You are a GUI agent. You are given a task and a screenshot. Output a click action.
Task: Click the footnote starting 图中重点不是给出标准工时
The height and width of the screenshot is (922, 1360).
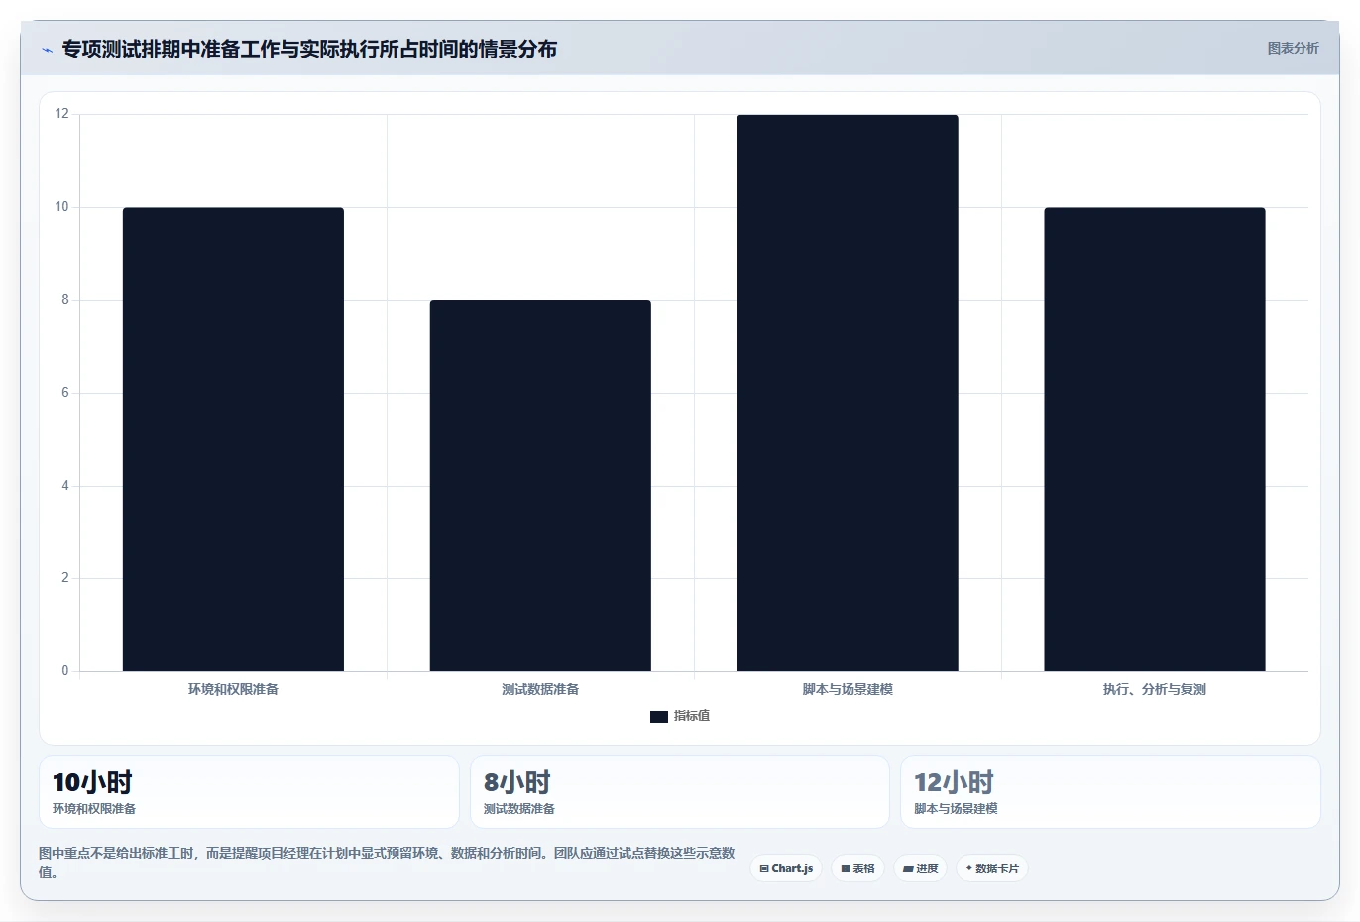(387, 863)
